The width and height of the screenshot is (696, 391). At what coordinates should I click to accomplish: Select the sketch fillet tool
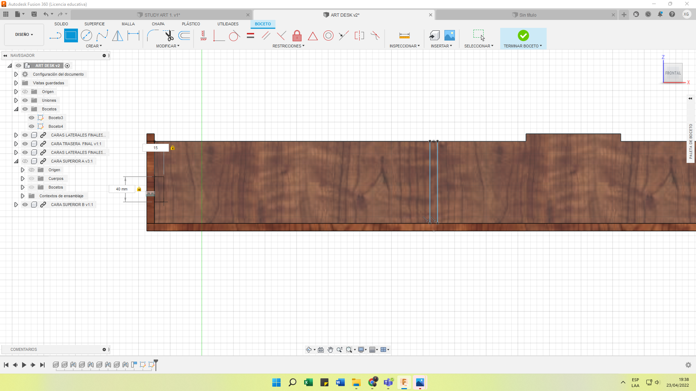(153, 35)
